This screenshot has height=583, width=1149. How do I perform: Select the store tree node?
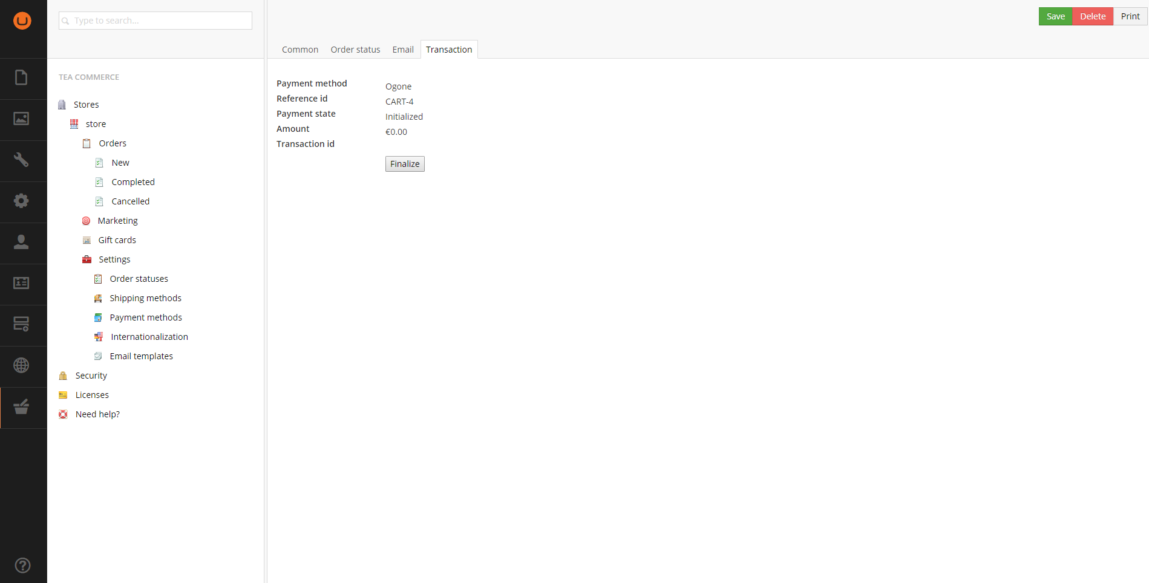click(96, 124)
